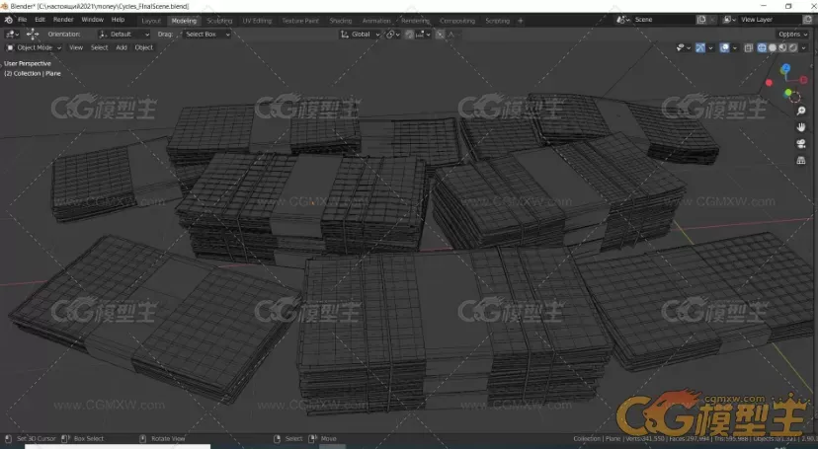Click the new scene icon
Viewport: 818px width, 449px height.
pyautogui.click(x=701, y=20)
